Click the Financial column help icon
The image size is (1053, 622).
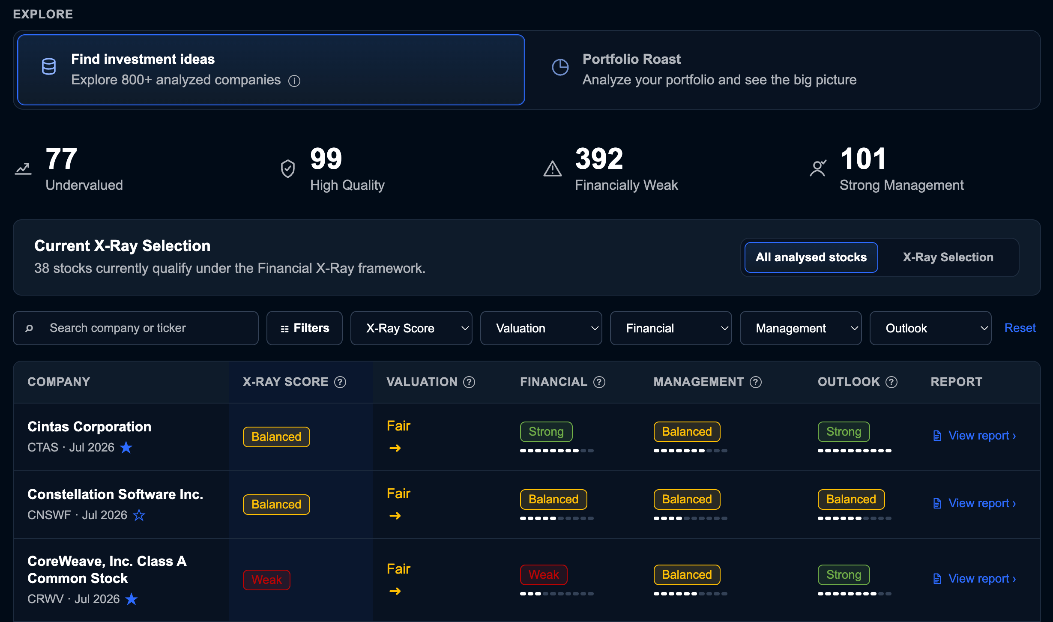tap(599, 382)
